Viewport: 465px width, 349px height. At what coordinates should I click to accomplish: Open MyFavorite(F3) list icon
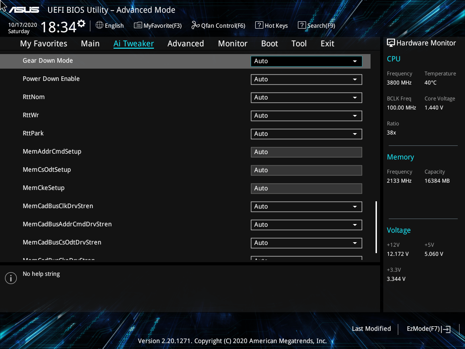[x=138, y=25]
